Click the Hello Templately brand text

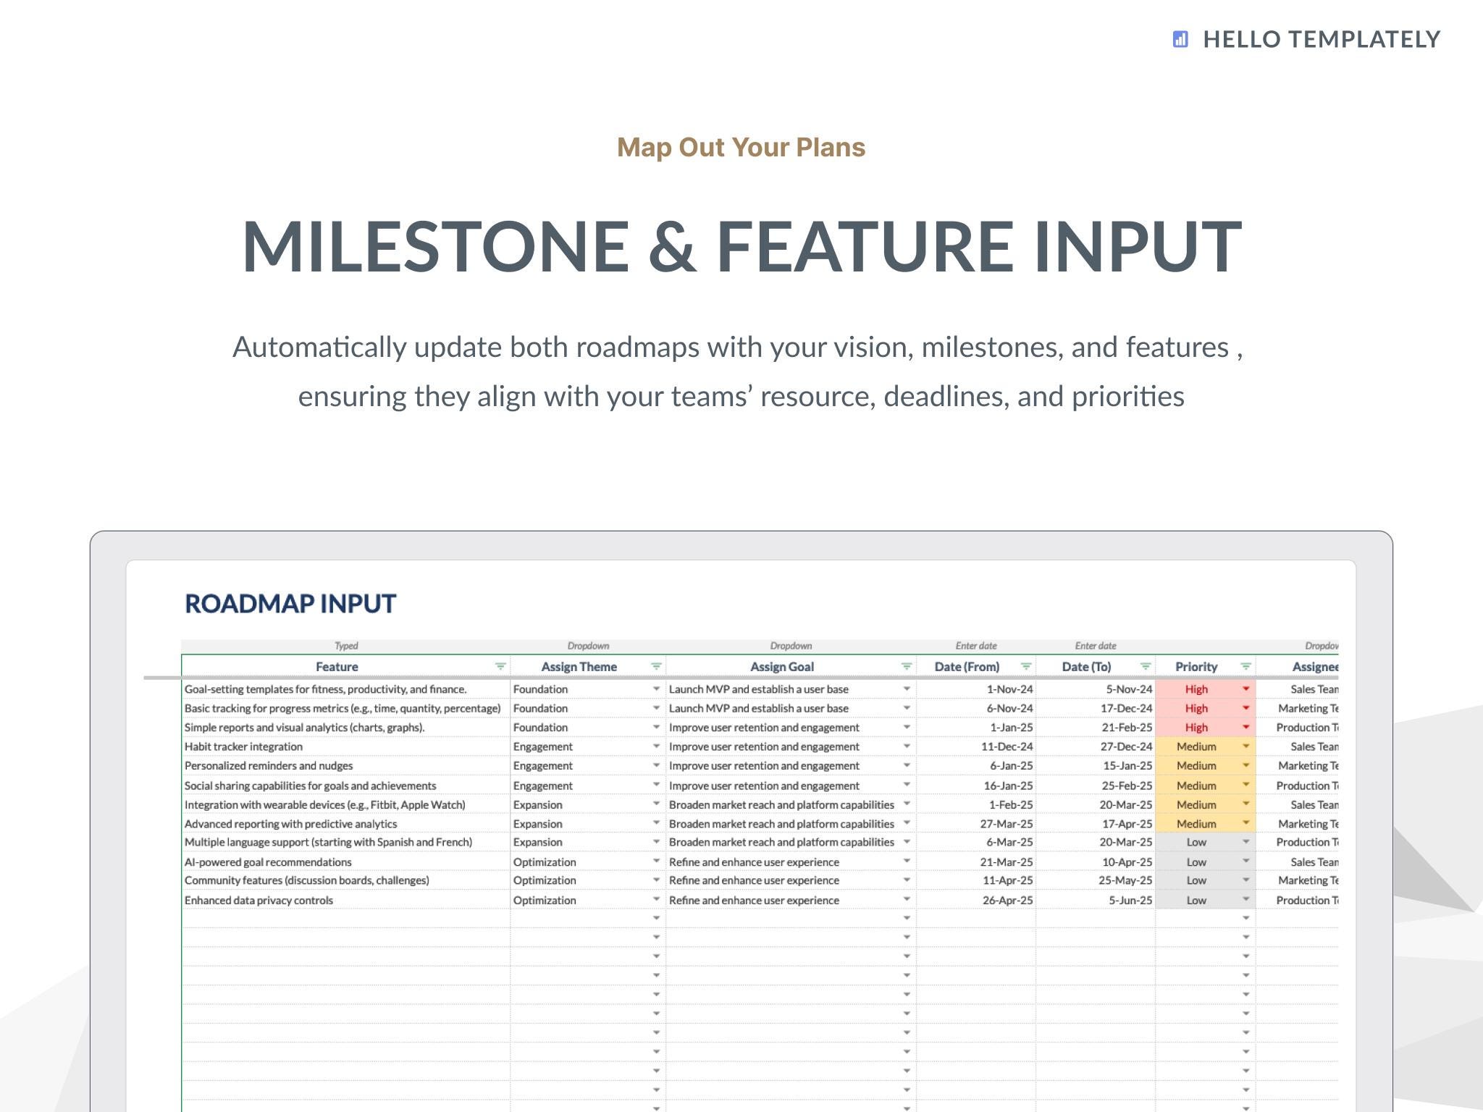click(1322, 39)
